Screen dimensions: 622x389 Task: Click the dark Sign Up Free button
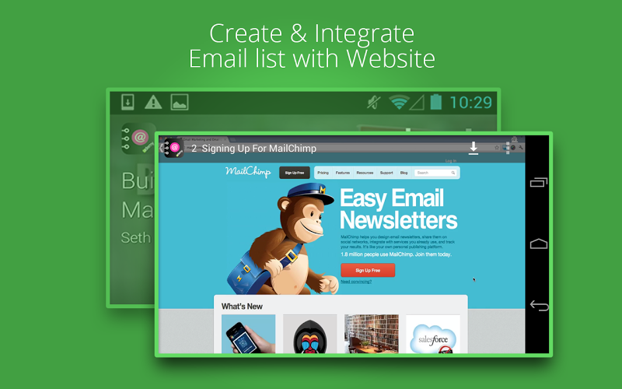click(x=295, y=173)
